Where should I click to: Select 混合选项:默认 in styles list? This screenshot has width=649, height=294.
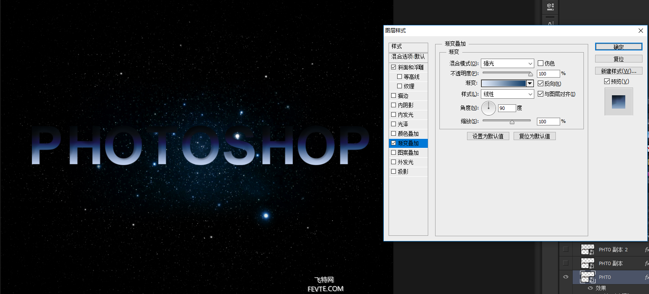[x=408, y=56]
